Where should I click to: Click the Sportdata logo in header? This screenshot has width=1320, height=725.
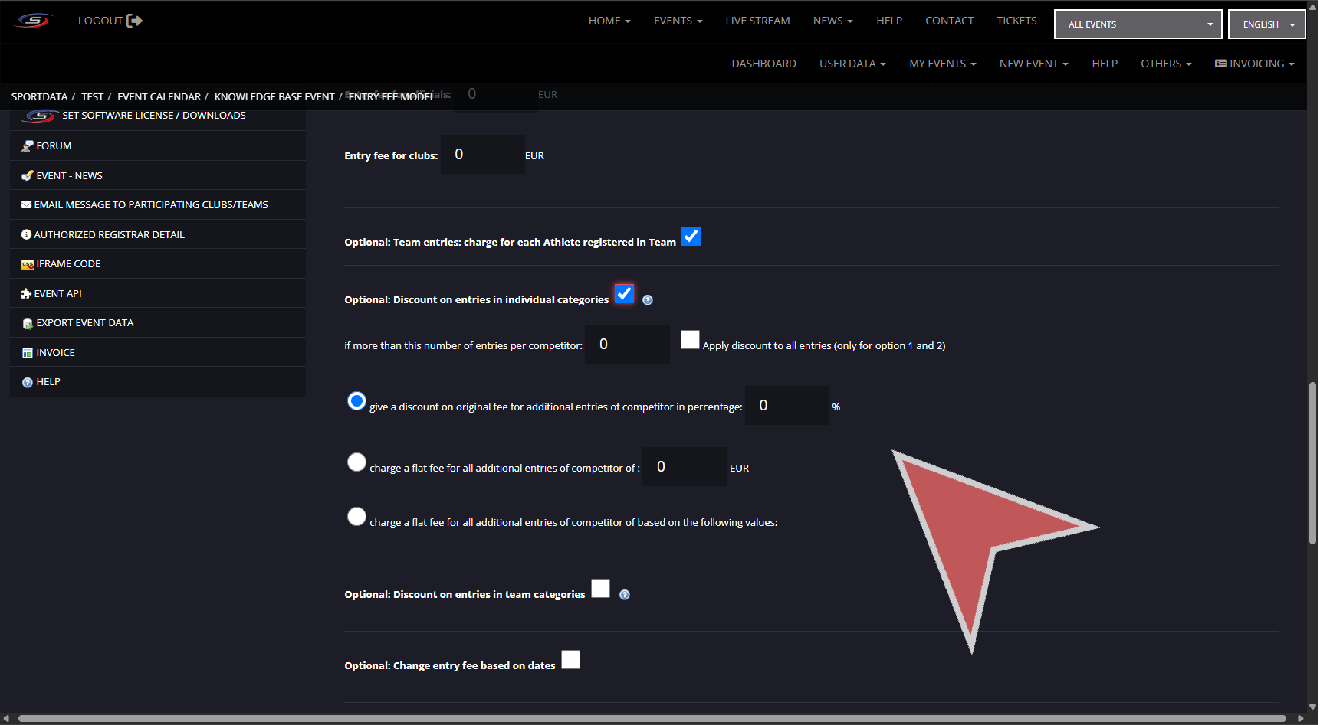point(34,21)
